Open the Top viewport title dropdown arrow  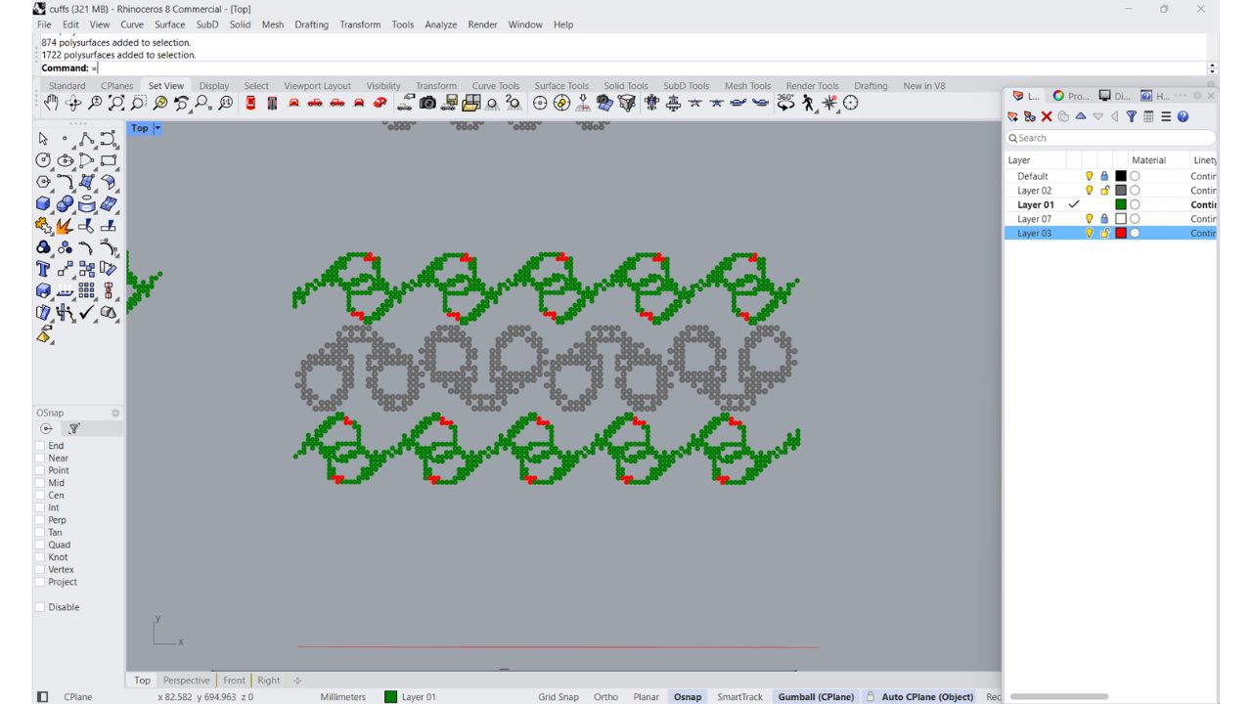pos(157,128)
